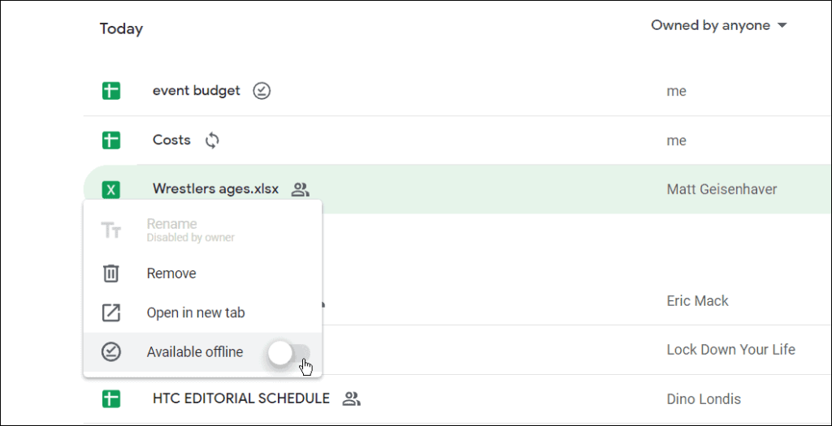Click the Excel icon for Wrestlers ages.xlsx
832x426 pixels.
[111, 190]
